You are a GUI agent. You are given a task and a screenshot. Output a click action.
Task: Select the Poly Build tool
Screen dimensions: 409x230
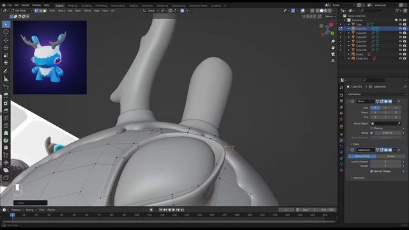coord(6,133)
